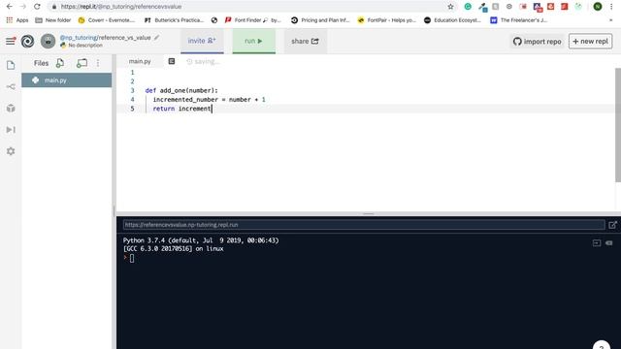This screenshot has width=621, height=349.
Task: Open The Freelancer's bookmark
Action: tap(518, 20)
